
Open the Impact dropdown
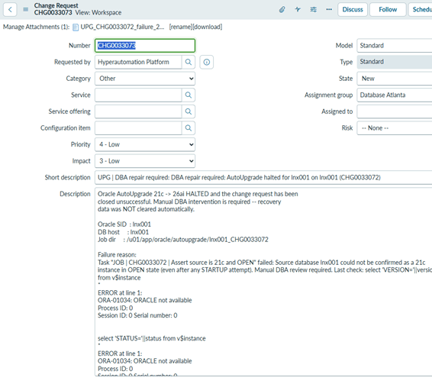click(x=145, y=161)
